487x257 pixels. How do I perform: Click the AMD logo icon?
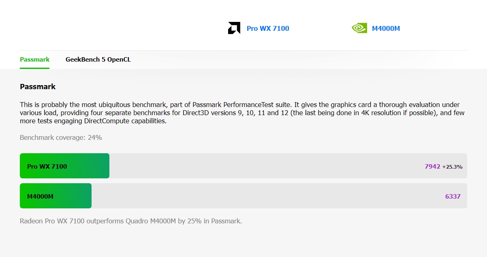pyautogui.click(x=234, y=28)
